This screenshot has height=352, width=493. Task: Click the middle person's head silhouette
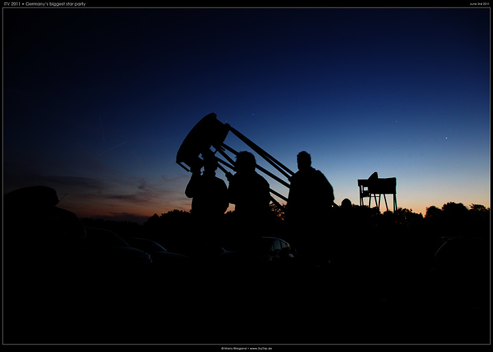pyautogui.click(x=245, y=161)
